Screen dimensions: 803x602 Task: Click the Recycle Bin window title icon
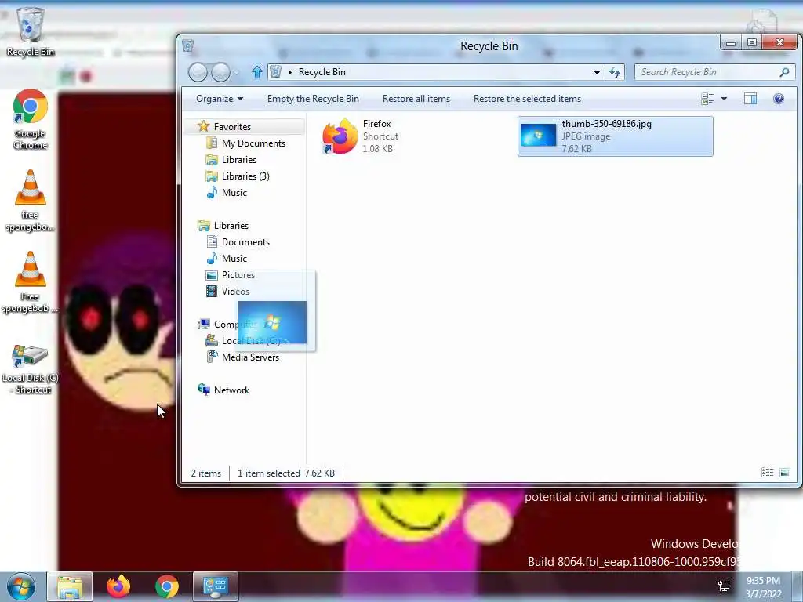click(188, 46)
